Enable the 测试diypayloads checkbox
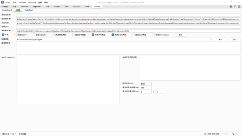Image resolution: width=242 pixels, height=136 pixels. tap(154, 35)
